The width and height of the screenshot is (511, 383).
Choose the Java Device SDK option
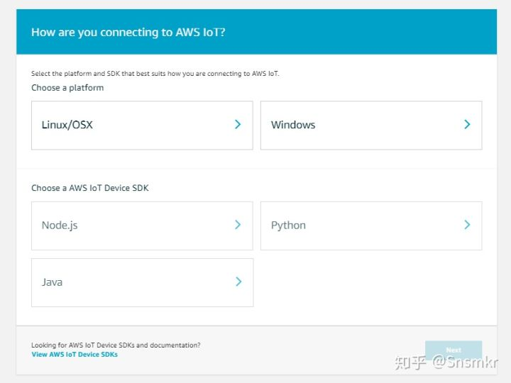(142, 282)
